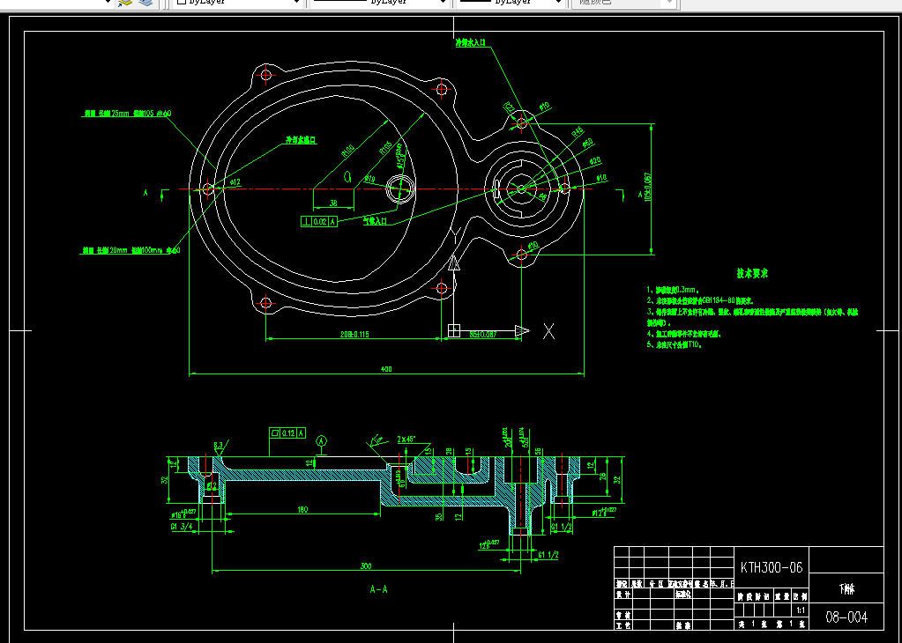Select the φ50 diameter dimension
Image resolution: width=902 pixels, height=643 pixels.
click(x=587, y=143)
